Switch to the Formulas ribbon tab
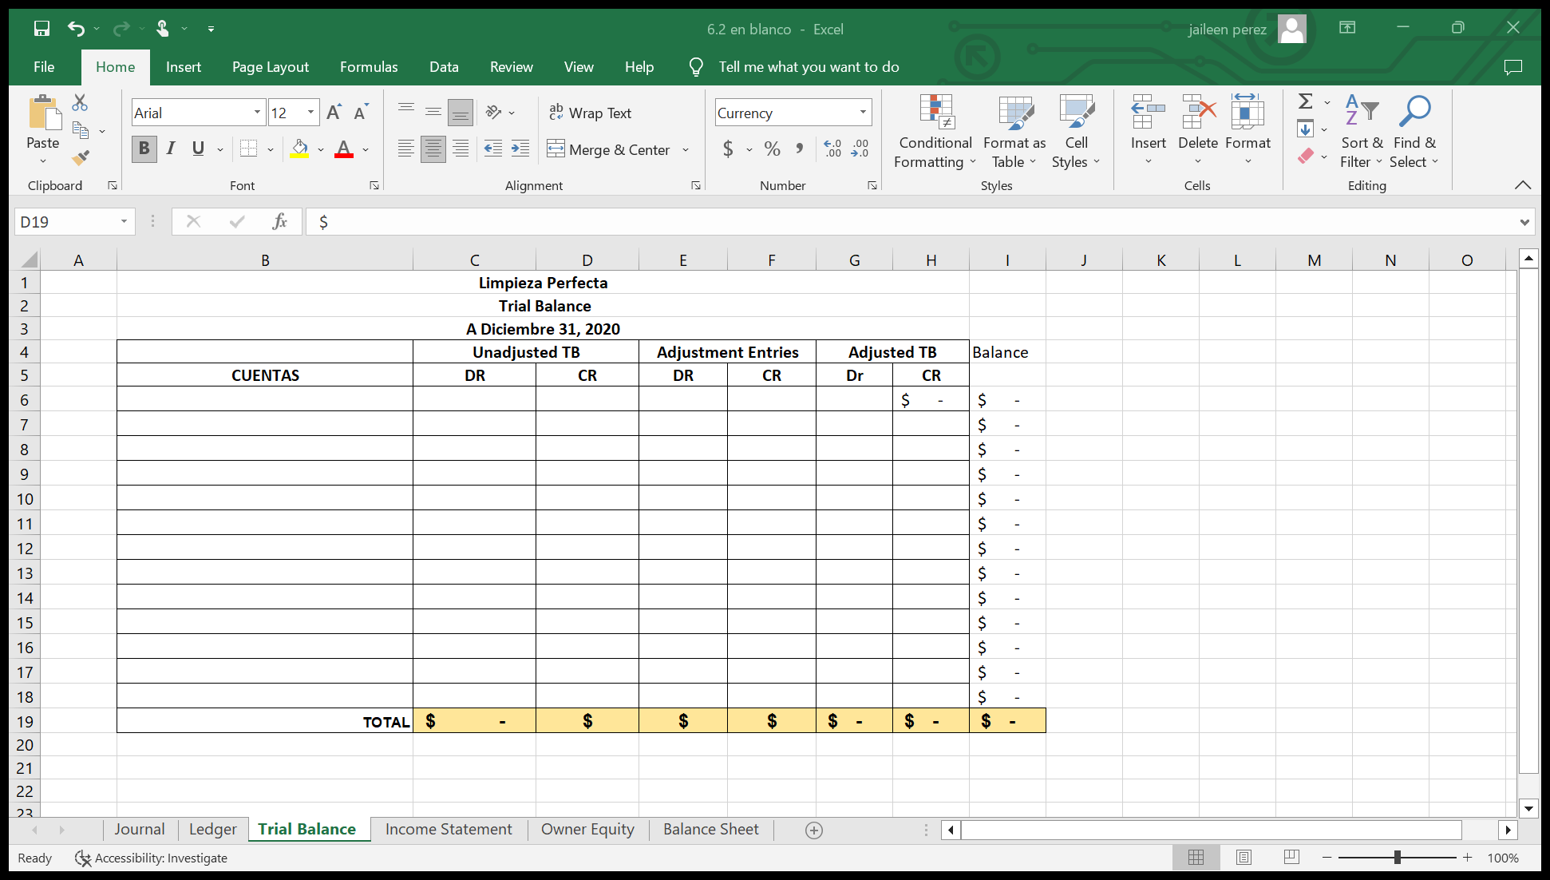 point(369,67)
